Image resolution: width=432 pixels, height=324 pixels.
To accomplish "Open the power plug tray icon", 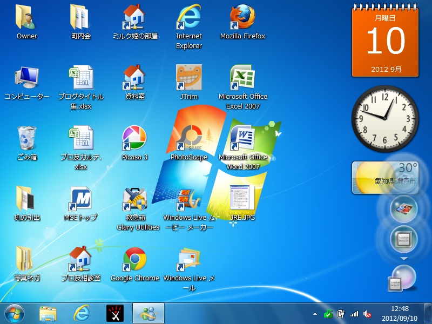I will click(341, 314).
